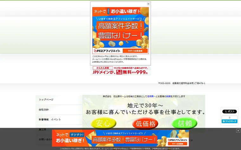Click the X ポスト share button
The image size is (241, 150).
[230, 111]
